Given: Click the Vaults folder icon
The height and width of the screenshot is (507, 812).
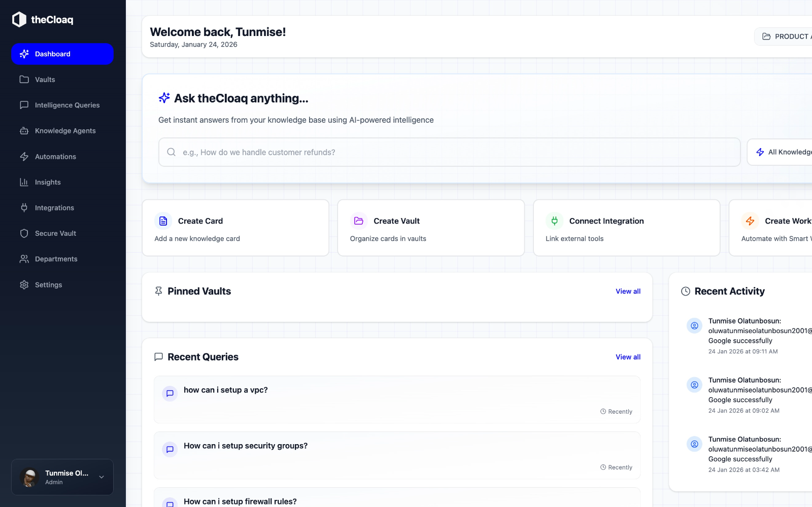Looking at the screenshot, I should click(x=24, y=79).
